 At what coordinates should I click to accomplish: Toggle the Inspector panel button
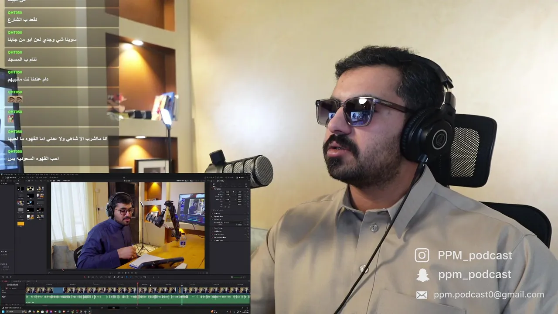(x=240, y=177)
